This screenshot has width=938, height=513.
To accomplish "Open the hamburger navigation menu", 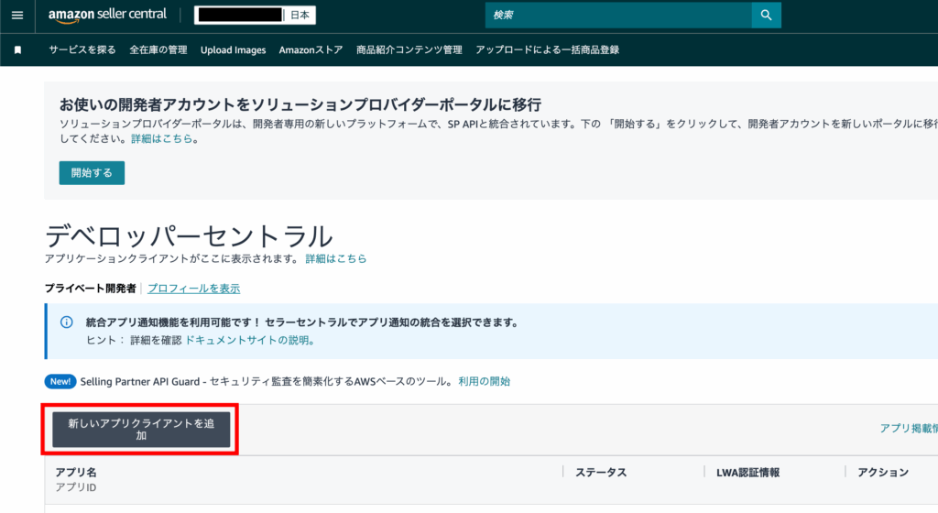I will click(16, 16).
